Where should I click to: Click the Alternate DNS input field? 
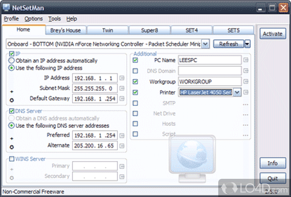click(x=95, y=146)
